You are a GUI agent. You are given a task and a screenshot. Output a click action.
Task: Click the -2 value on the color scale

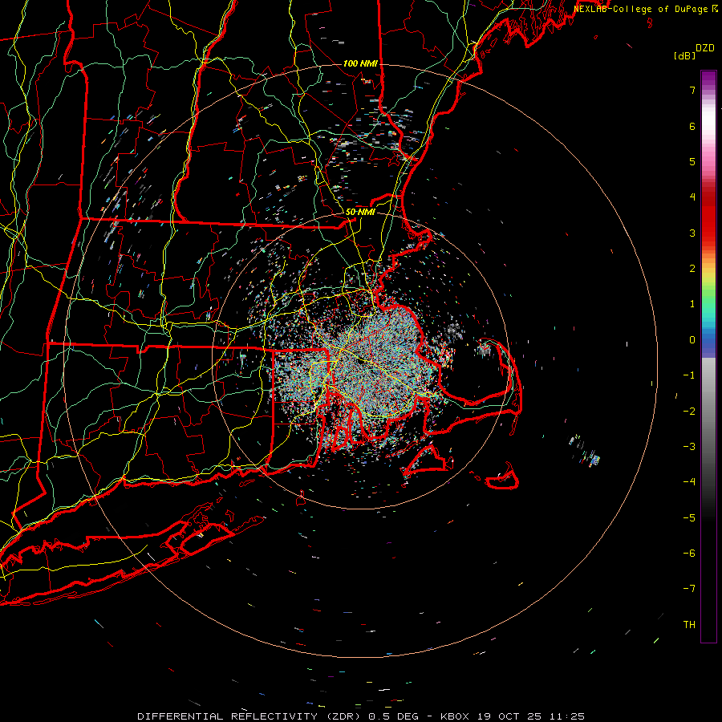click(689, 412)
